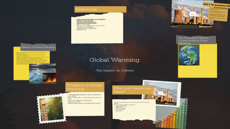Image resolution: width=230 pixels, height=129 pixels.
Task: Click the Earth globe image
Action: pyautogui.click(x=189, y=55)
